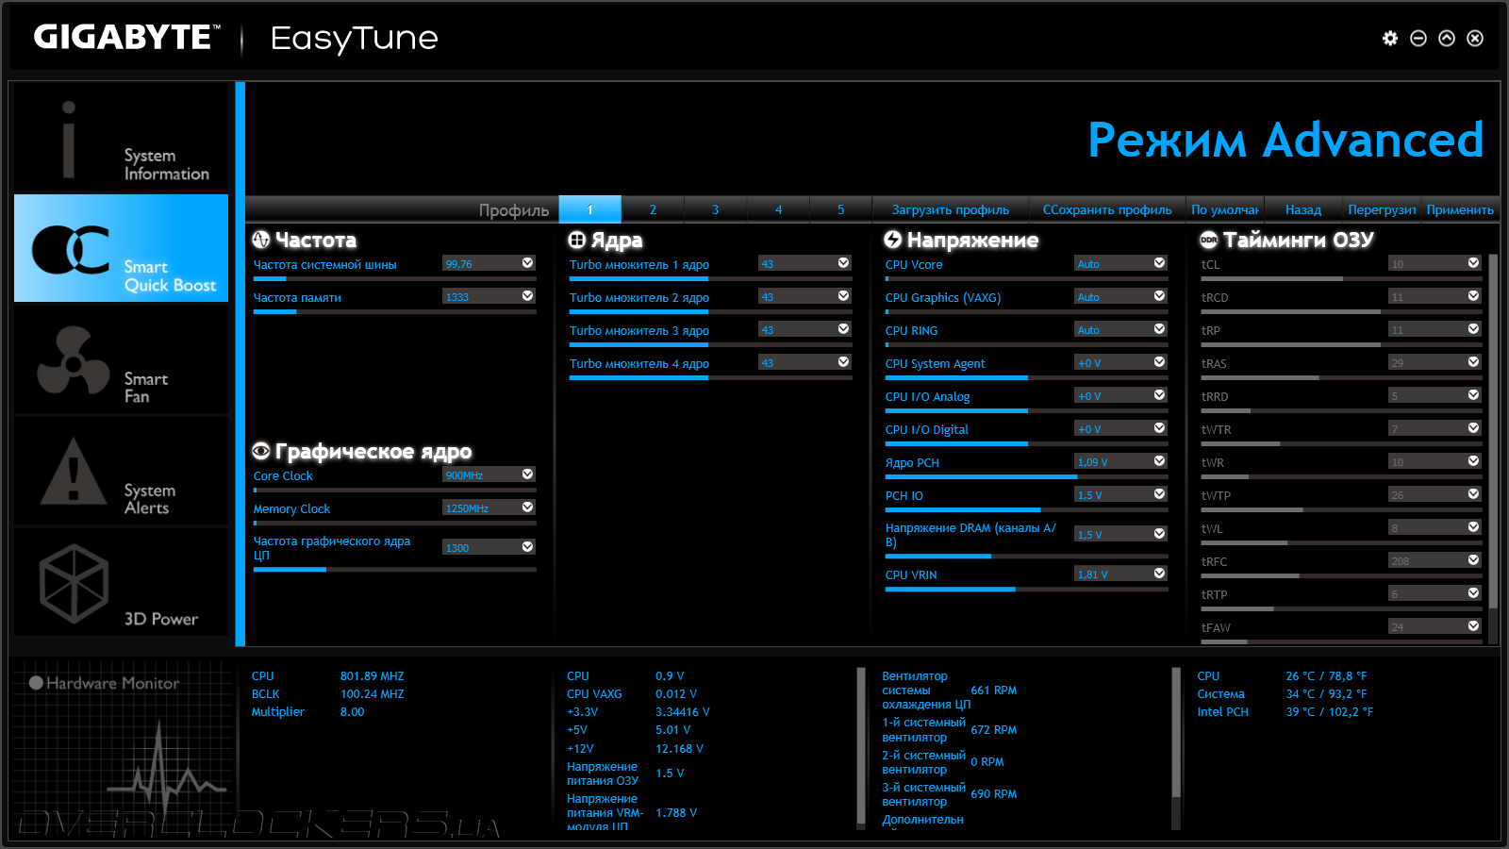The image size is (1509, 849).
Task: Open Smart Fan section
Action: (x=121, y=359)
